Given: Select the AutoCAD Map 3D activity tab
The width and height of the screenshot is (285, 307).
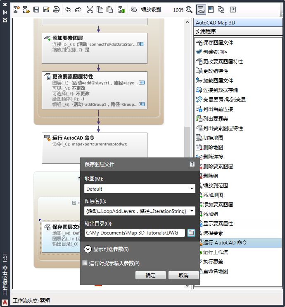Looking at the screenshot, I should click(x=238, y=23).
